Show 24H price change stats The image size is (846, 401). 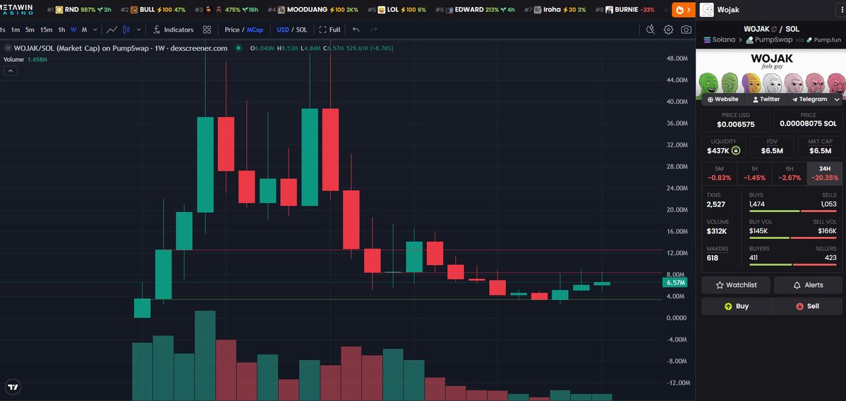[824, 173]
